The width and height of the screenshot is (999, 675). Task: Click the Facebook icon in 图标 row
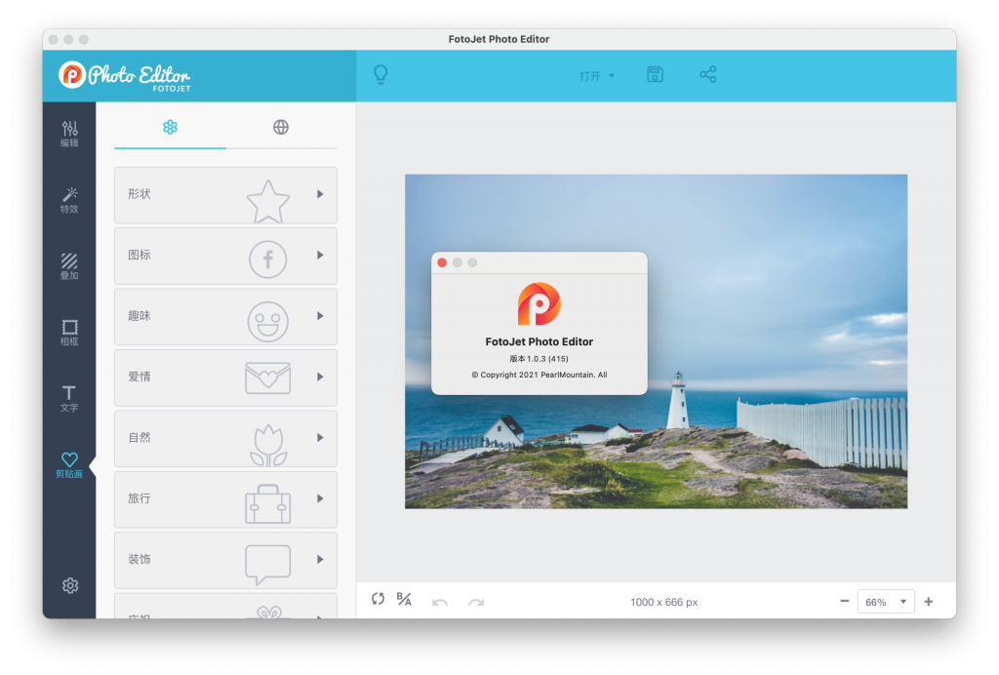[x=267, y=259]
